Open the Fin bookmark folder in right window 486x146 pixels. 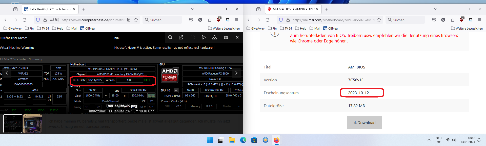(272, 29)
